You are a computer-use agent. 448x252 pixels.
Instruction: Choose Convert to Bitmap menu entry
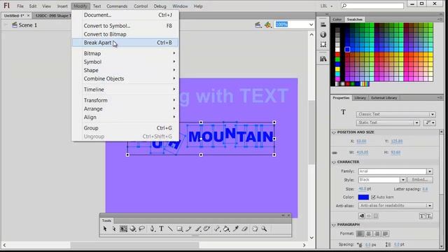tap(125, 34)
